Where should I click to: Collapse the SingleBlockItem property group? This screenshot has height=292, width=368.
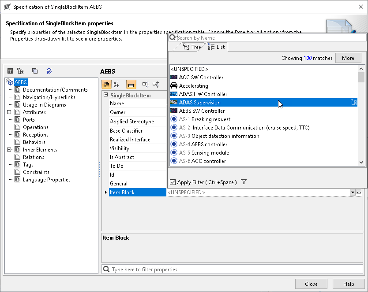pyautogui.click(x=105, y=95)
